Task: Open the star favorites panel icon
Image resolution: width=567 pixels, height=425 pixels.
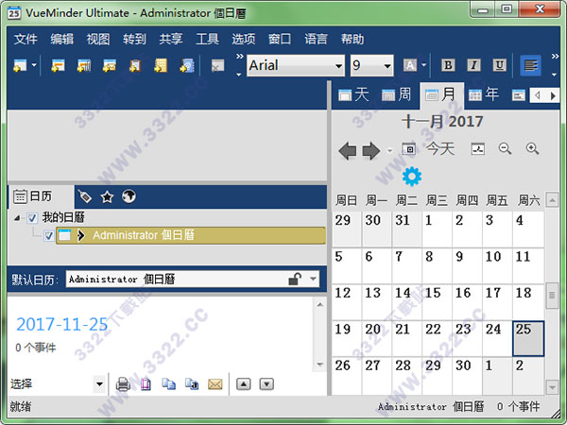Action: click(x=107, y=196)
